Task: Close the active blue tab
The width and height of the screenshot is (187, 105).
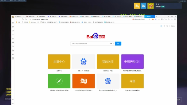Action: 154,16
